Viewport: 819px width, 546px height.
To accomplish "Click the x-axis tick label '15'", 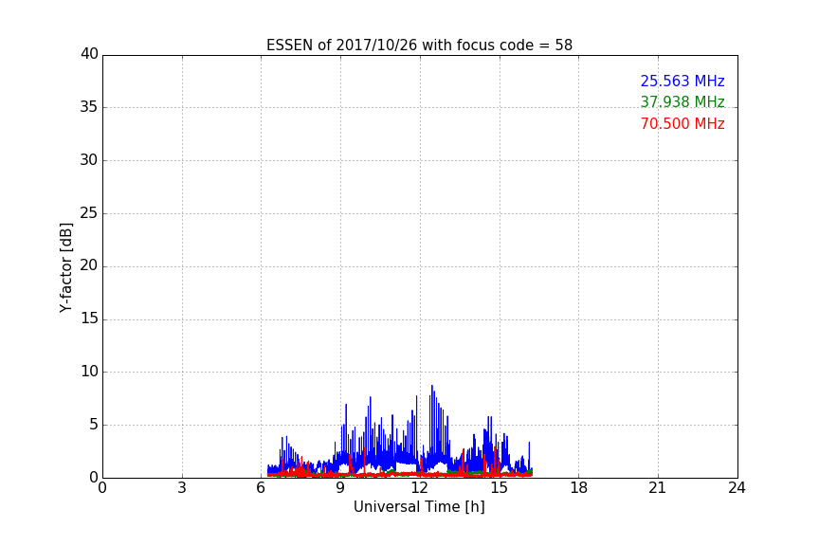I will point(500,488).
